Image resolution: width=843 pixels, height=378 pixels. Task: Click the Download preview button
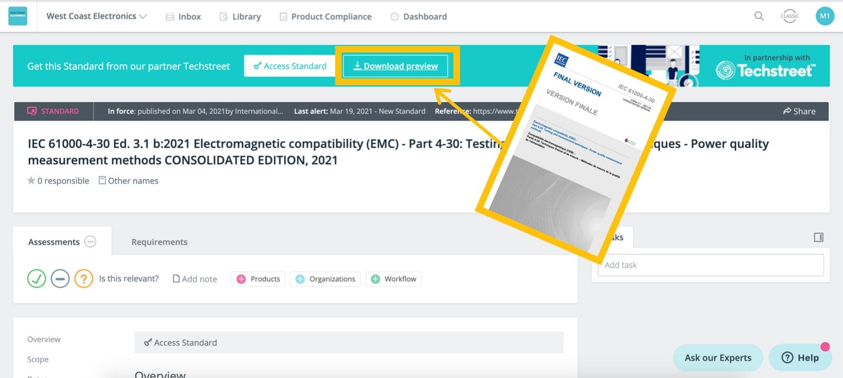click(x=396, y=66)
